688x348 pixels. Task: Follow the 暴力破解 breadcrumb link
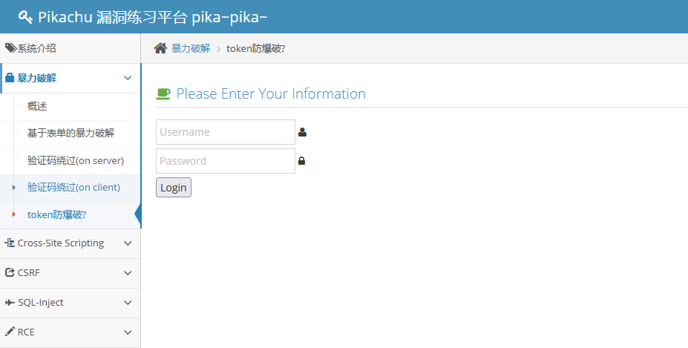(x=191, y=48)
